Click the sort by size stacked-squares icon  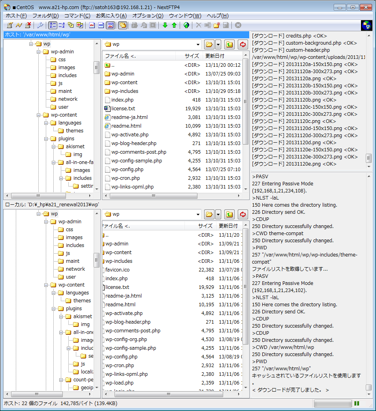[71, 25]
